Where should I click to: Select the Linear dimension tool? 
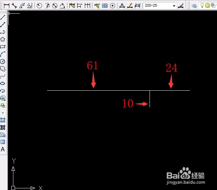pyautogui.click(x=6, y=6)
